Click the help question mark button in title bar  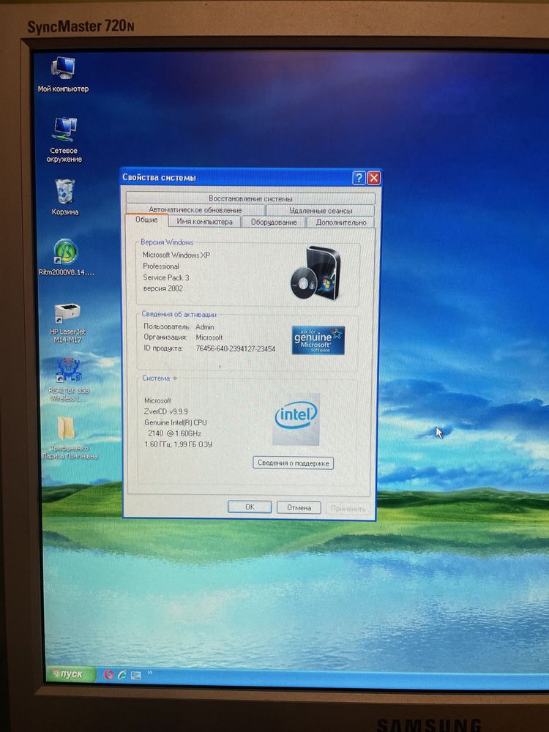coord(359,177)
